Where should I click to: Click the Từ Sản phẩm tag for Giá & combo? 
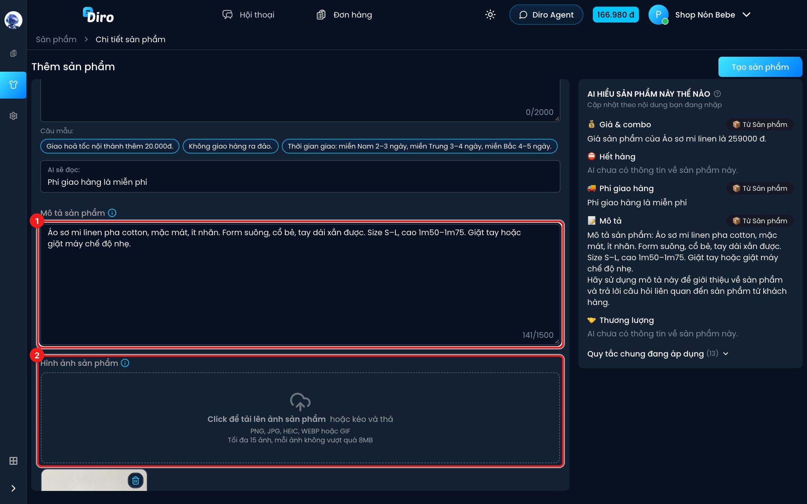(x=760, y=124)
